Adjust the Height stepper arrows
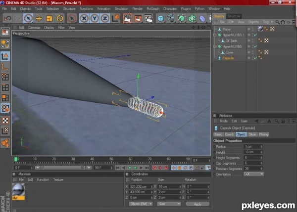The height and width of the screenshot is (212, 297). [261, 152]
